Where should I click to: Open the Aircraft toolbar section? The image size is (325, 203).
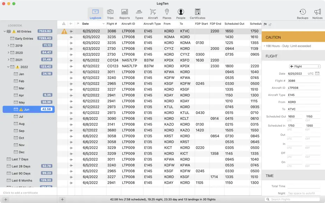coord(153,14)
